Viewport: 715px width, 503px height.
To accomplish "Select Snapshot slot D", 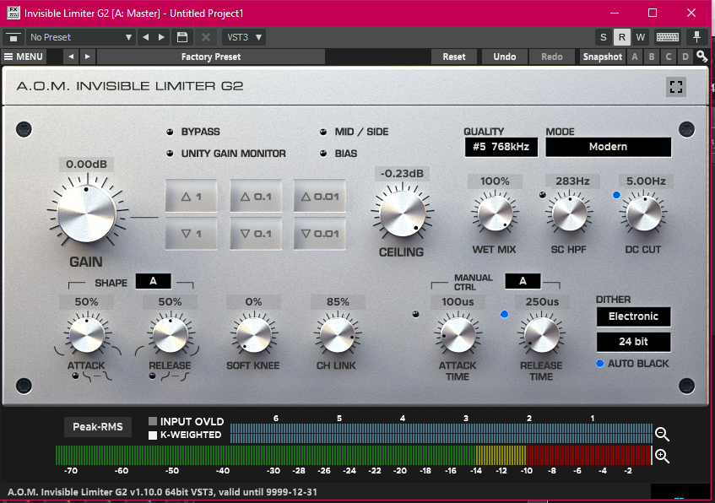I will pyautogui.click(x=685, y=57).
